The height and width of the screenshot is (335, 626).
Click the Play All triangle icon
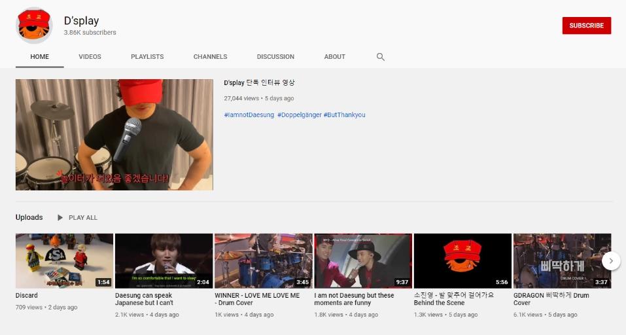point(60,218)
